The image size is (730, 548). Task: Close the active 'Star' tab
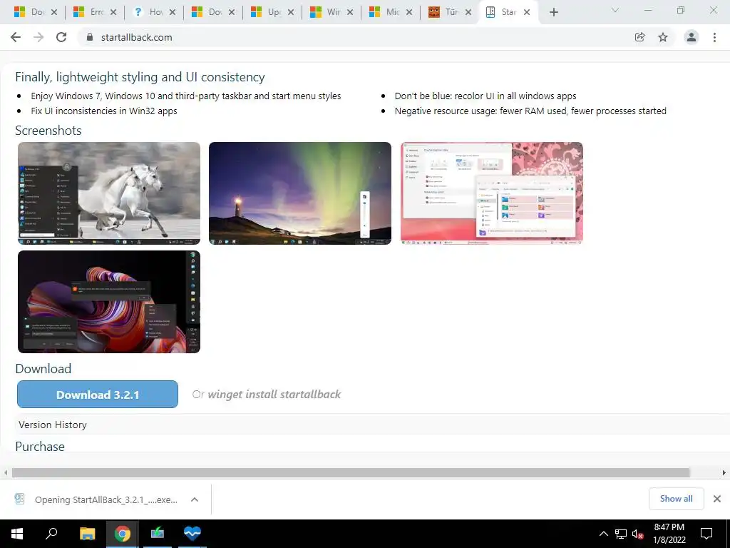point(527,13)
